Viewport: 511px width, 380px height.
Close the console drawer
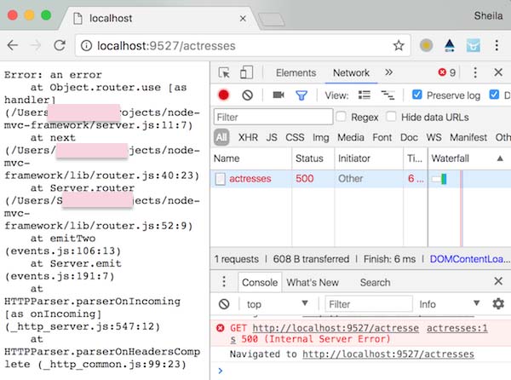coord(498,281)
